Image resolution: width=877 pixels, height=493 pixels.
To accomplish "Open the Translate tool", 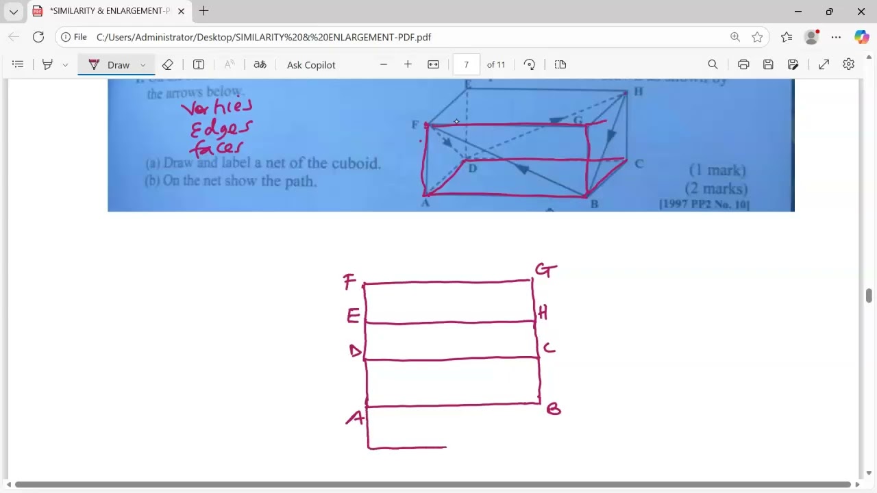I will (260, 64).
